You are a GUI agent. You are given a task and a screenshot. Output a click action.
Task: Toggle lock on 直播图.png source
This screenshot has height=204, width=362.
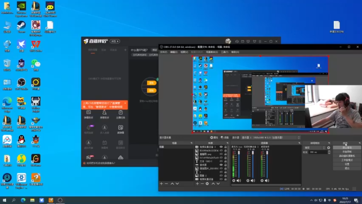point(225,154)
